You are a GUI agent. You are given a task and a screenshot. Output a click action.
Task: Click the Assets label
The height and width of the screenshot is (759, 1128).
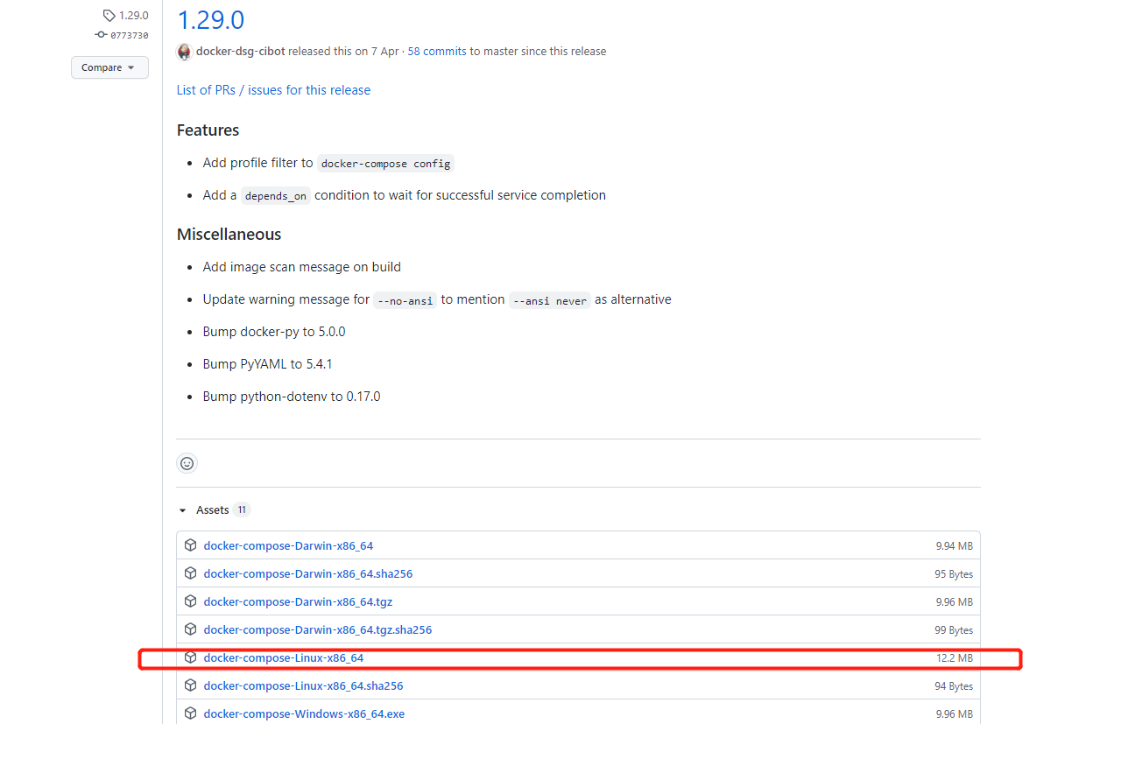coord(213,510)
